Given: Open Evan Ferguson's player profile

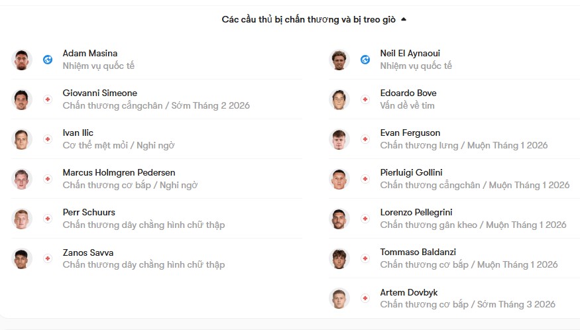Looking at the screenshot, I should click(x=410, y=133).
